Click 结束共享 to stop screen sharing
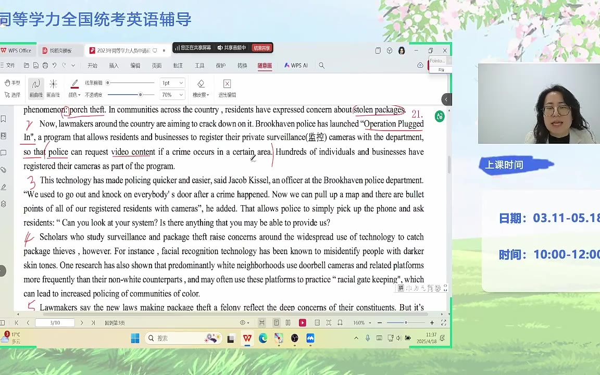The width and height of the screenshot is (600, 375). (262, 48)
